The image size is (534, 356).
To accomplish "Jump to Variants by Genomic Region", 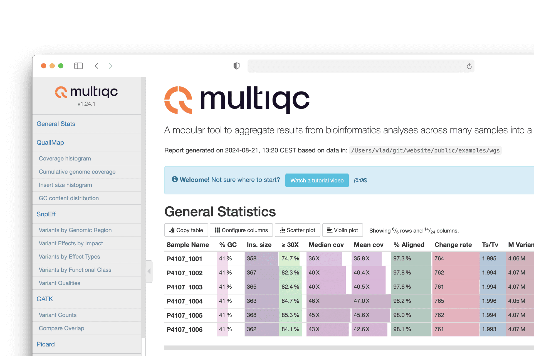I will [x=75, y=230].
